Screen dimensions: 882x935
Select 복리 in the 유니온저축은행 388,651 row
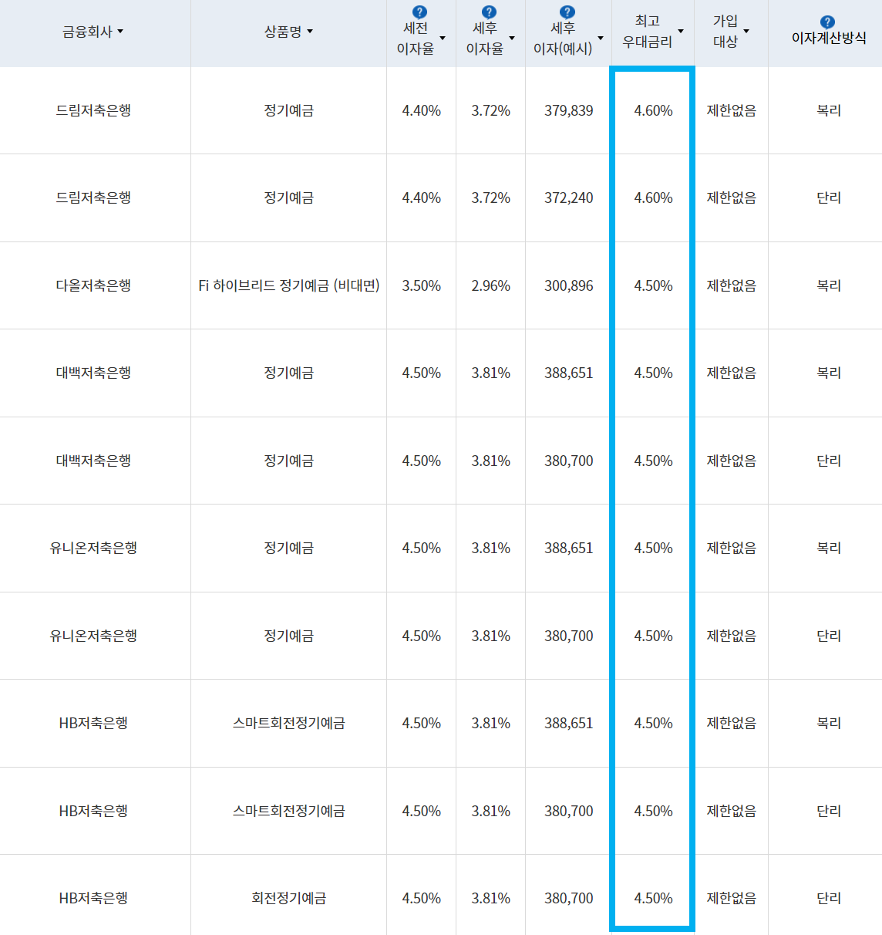tap(829, 548)
